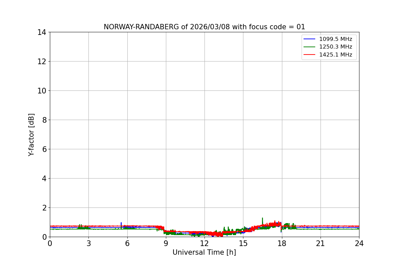Click the red legend line for 1425.1 MHz
Viewport: 399px width, 266px height.
310,55
